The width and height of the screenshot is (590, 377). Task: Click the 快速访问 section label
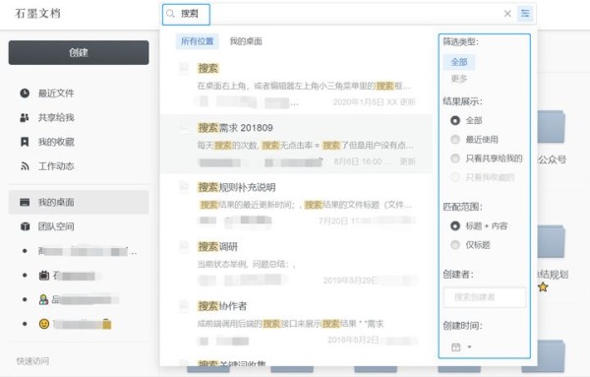tap(32, 361)
